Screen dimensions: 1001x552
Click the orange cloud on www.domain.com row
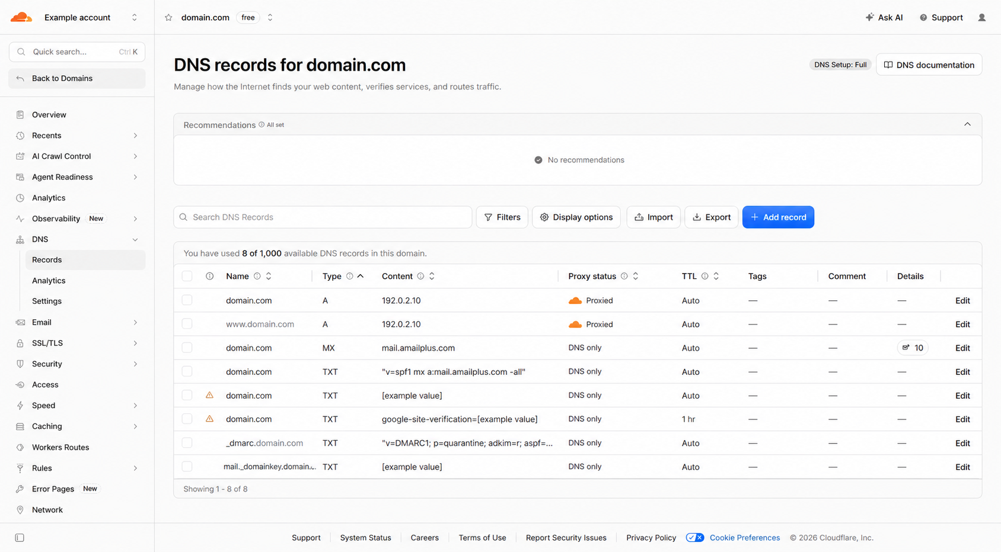point(575,325)
